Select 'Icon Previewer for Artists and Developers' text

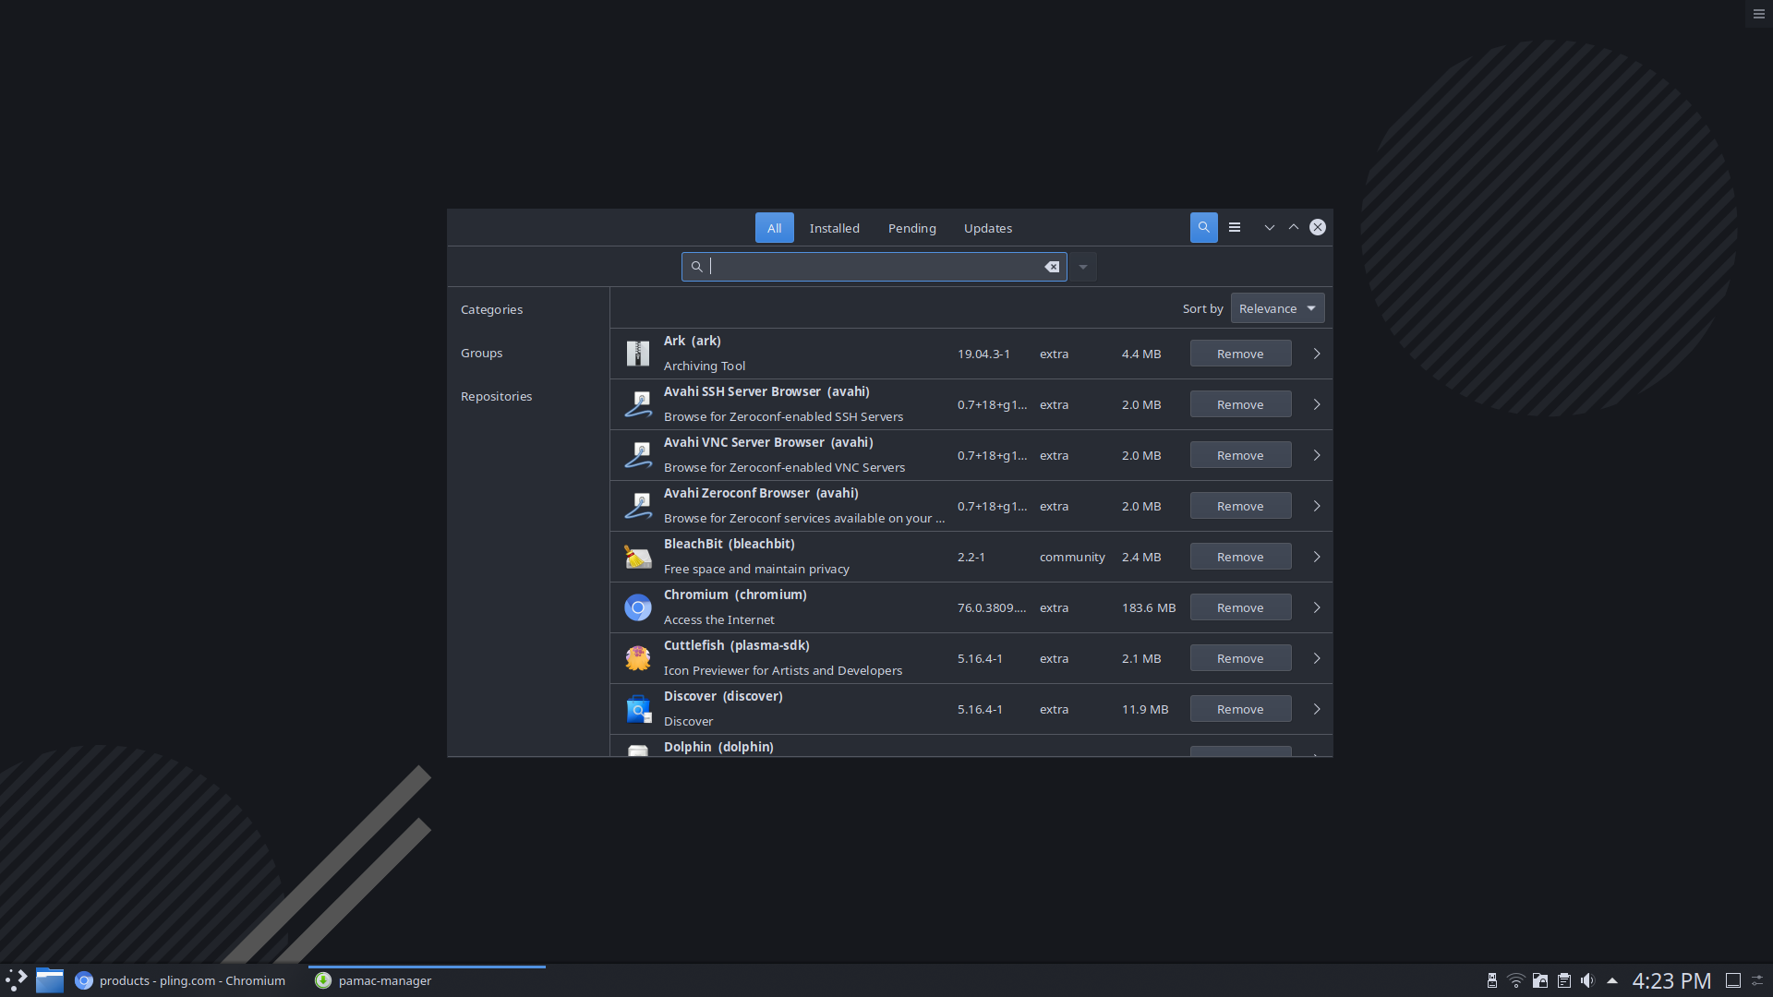click(783, 670)
